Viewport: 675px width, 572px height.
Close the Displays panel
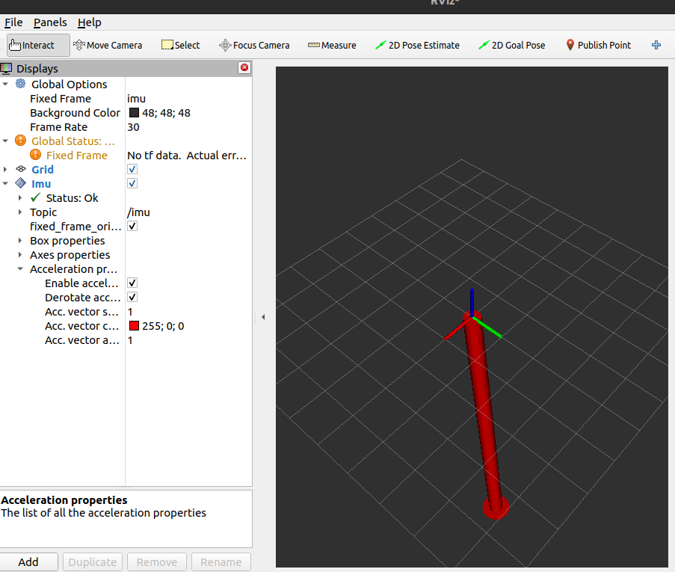[244, 67]
